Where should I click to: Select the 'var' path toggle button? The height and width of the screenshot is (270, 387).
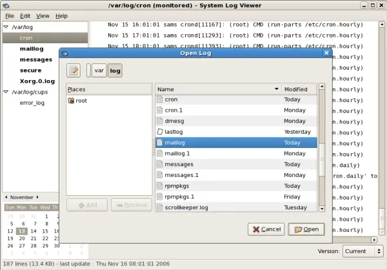[99, 70]
